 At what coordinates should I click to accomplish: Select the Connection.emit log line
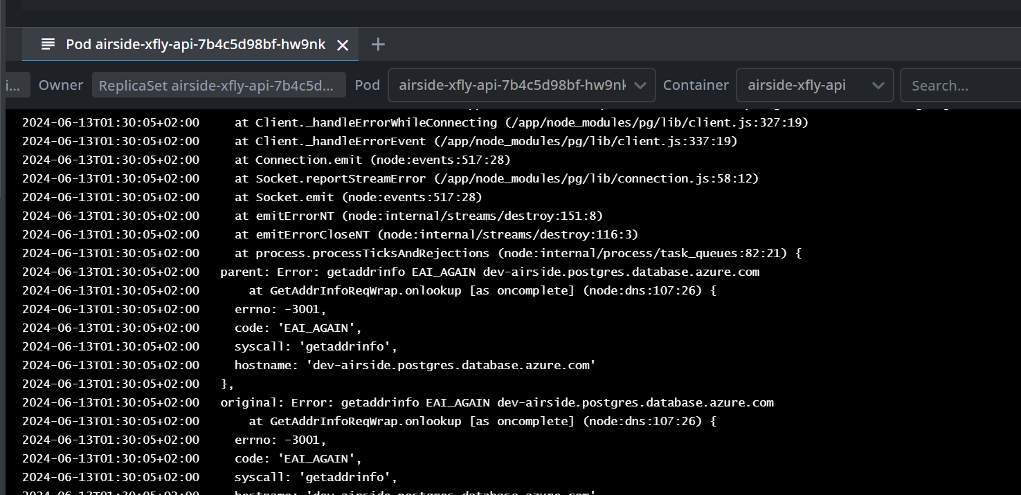tap(266, 160)
